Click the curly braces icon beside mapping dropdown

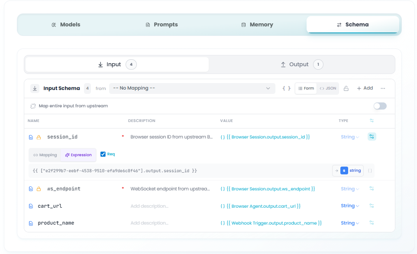[286, 88]
